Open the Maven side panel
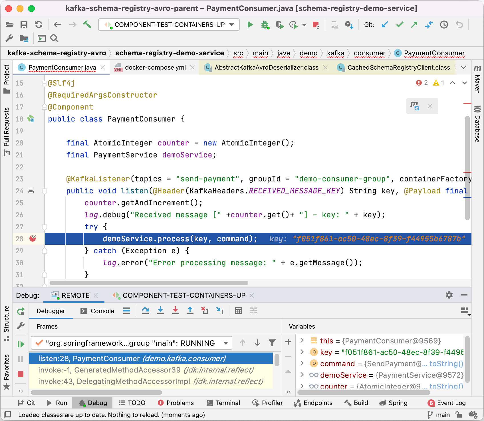484x421 pixels. (477, 79)
